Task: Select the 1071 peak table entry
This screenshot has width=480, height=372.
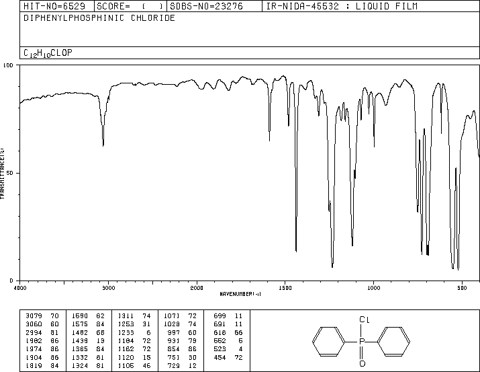Action: point(181,316)
